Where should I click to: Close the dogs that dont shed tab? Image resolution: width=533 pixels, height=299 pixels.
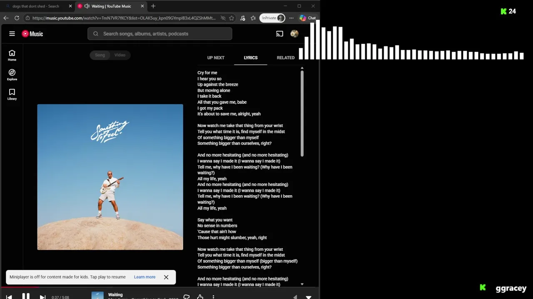[70, 6]
